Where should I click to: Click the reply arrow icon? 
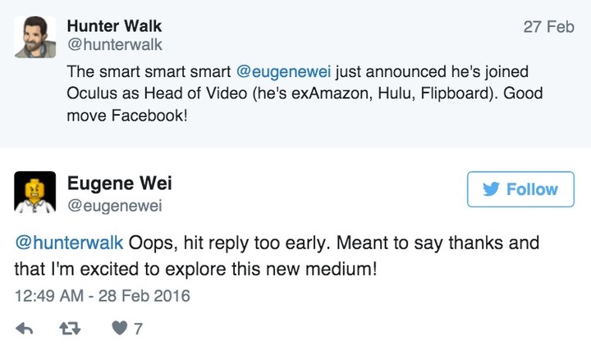click(x=25, y=330)
